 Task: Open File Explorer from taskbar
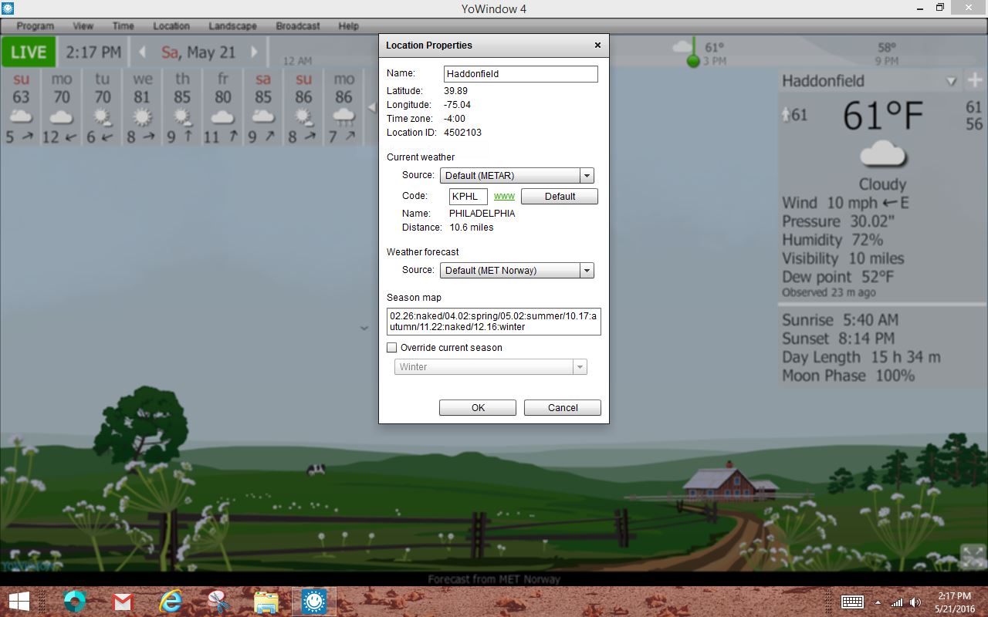point(266,601)
